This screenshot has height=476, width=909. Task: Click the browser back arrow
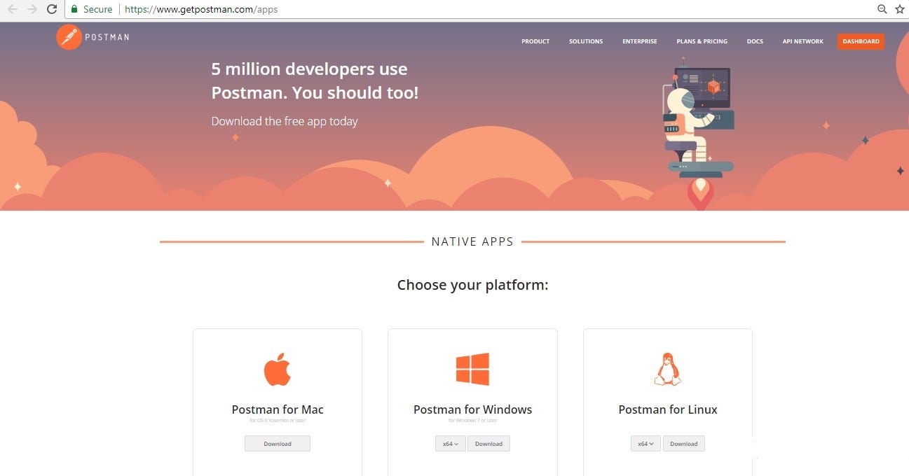pyautogui.click(x=12, y=9)
